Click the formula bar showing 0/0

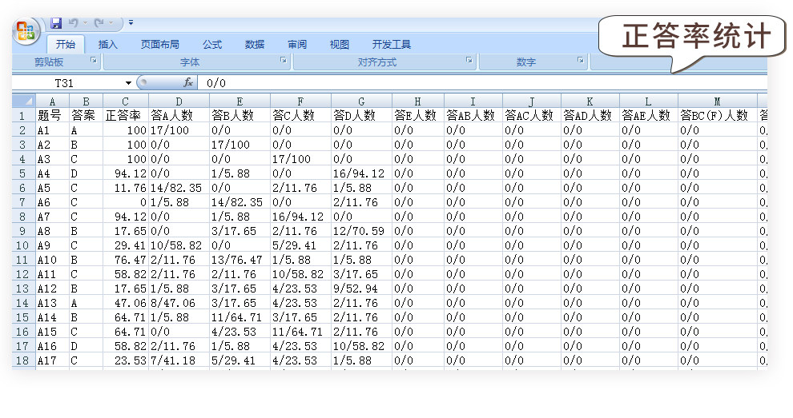point(483,83)
